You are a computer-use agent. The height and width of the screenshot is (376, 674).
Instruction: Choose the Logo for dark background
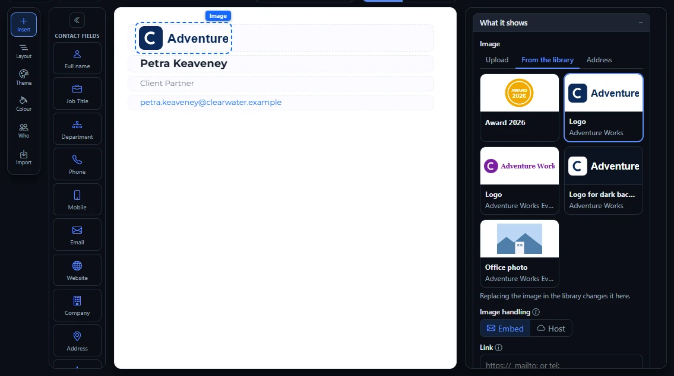point(603,180)
